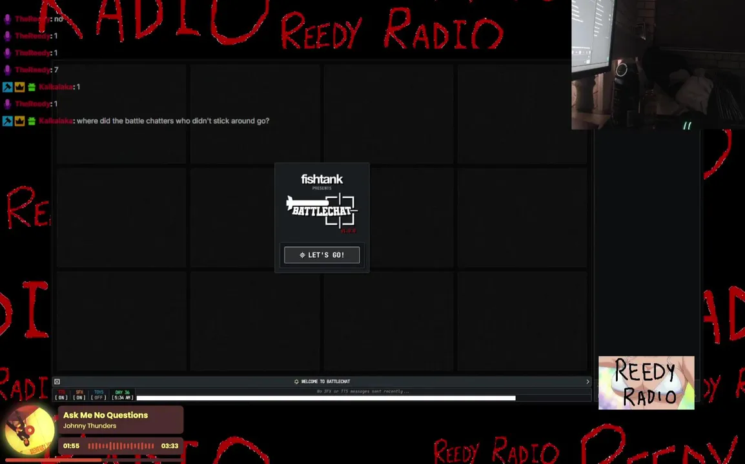Click the bell icon beside WELCOME TO BATTLECHAT
745x464 pixels.
[296, 382]
